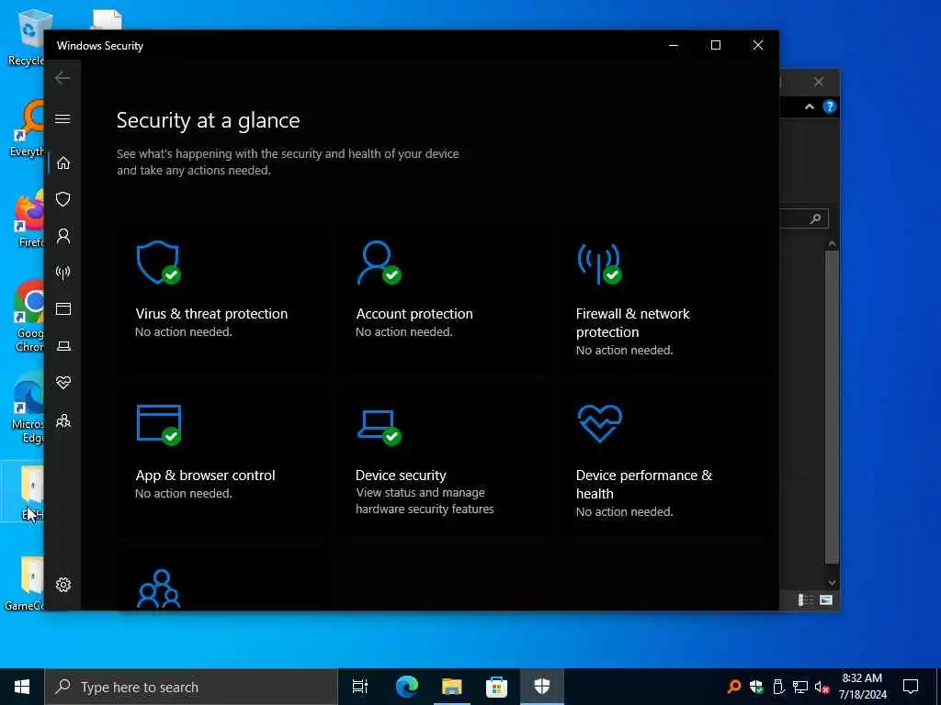
Task: Open Firewall & network protection title
Action: click(x=632, y=322)
